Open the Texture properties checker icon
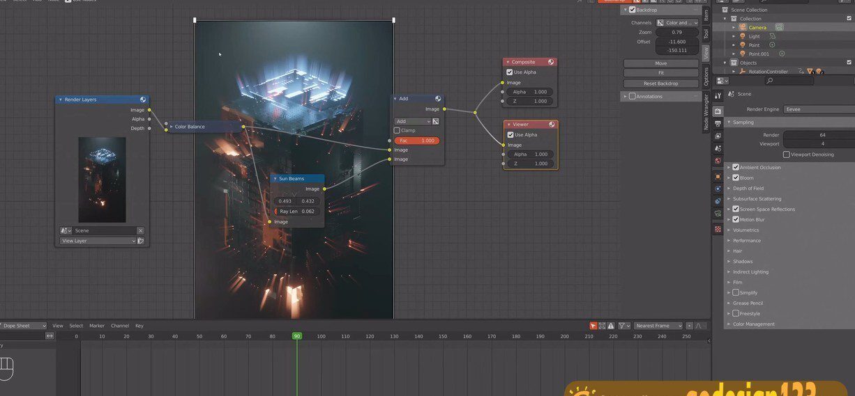The height and width of the screenshot is (396, 855). click(718, 229)
